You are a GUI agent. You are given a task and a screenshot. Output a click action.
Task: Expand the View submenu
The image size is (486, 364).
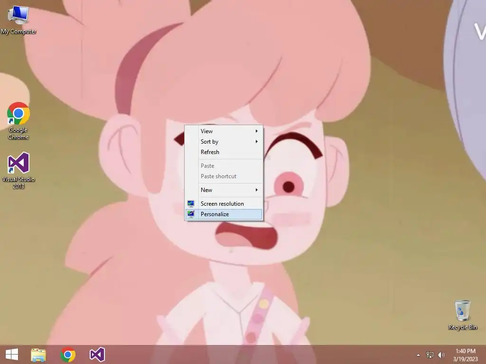coord(224,131)
